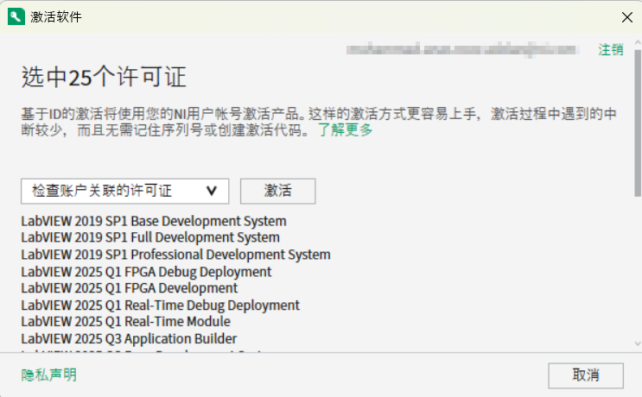
Task: Click the 注销 sign-out link
Action: click(x=610, y=49)
